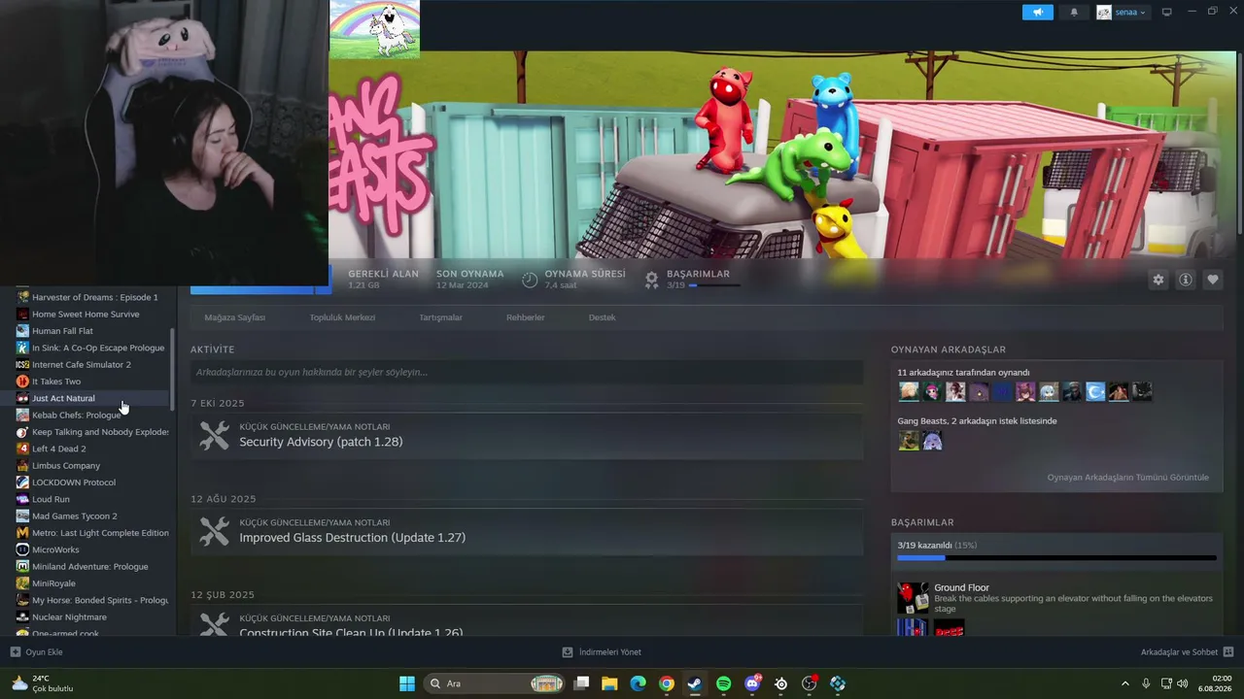Open Google Chrome from the taskbar
The image size is (1244, 699).
click(x=667, y=683)
